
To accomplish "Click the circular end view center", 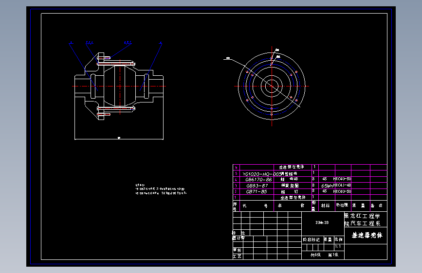I will [272, 86].
